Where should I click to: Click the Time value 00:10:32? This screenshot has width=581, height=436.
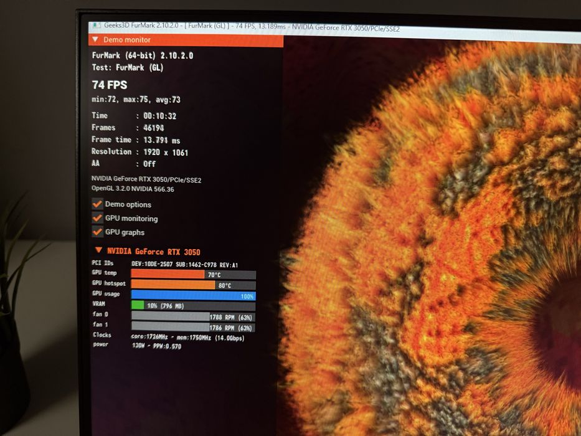(159, 116)
